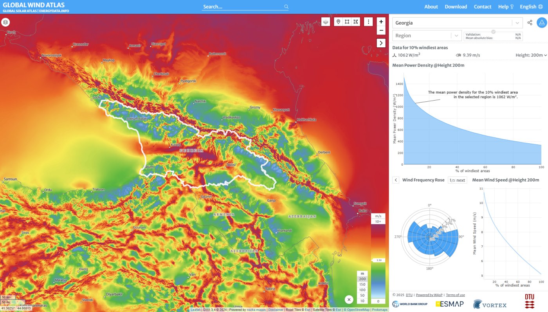Collapse the side panel with arrow button
The image size is (548, 312).
pos(381,43)
